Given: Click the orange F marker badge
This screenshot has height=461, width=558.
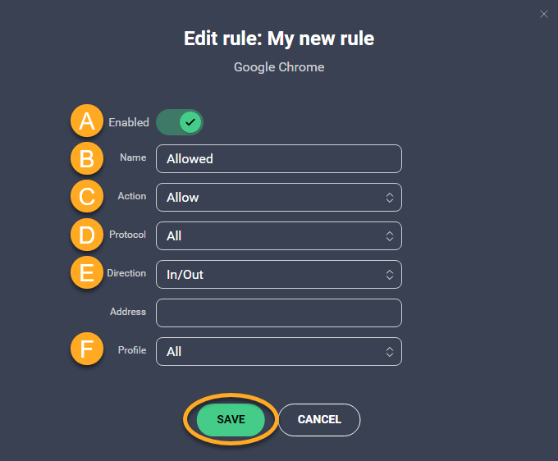Looking at the screenshot, I should coord(87,350).
